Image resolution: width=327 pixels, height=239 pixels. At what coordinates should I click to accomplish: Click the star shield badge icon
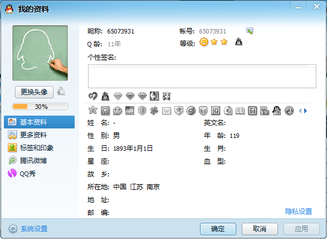[179, 111]
